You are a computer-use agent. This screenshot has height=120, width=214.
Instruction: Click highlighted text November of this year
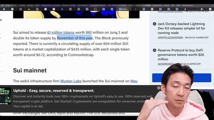tap(75, 38)
